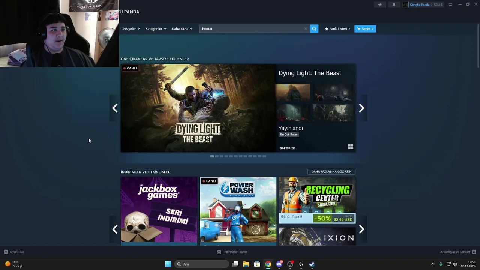Screen dimensions: 480x270
Task: Show hidden icons in the system tray
Action: click(x=432, y=264)
